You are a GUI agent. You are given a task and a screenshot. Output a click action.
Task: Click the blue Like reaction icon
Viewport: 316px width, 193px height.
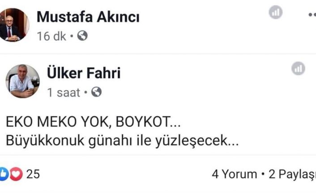point(4,174)
